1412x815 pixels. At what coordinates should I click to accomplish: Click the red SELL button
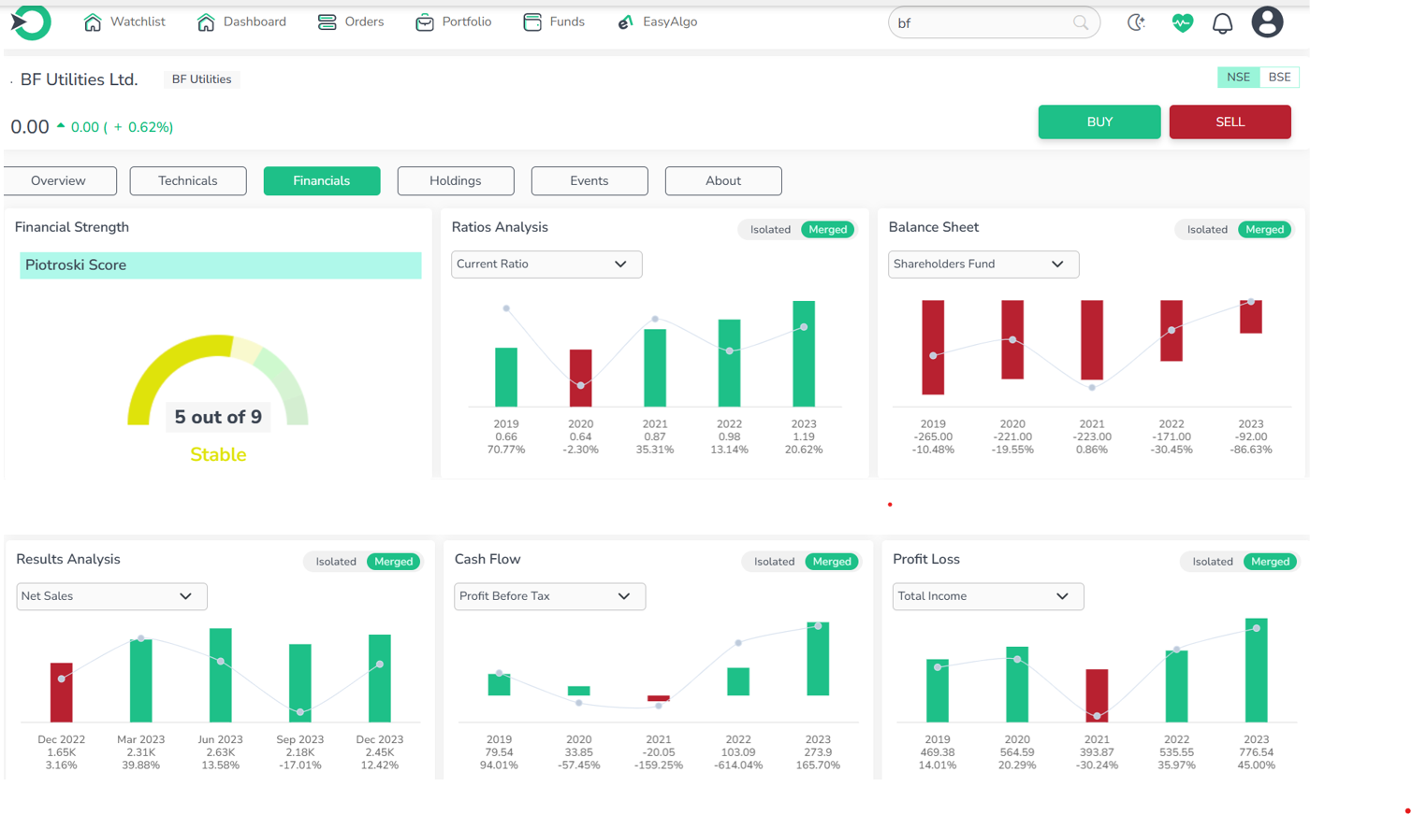[1230, 122]
